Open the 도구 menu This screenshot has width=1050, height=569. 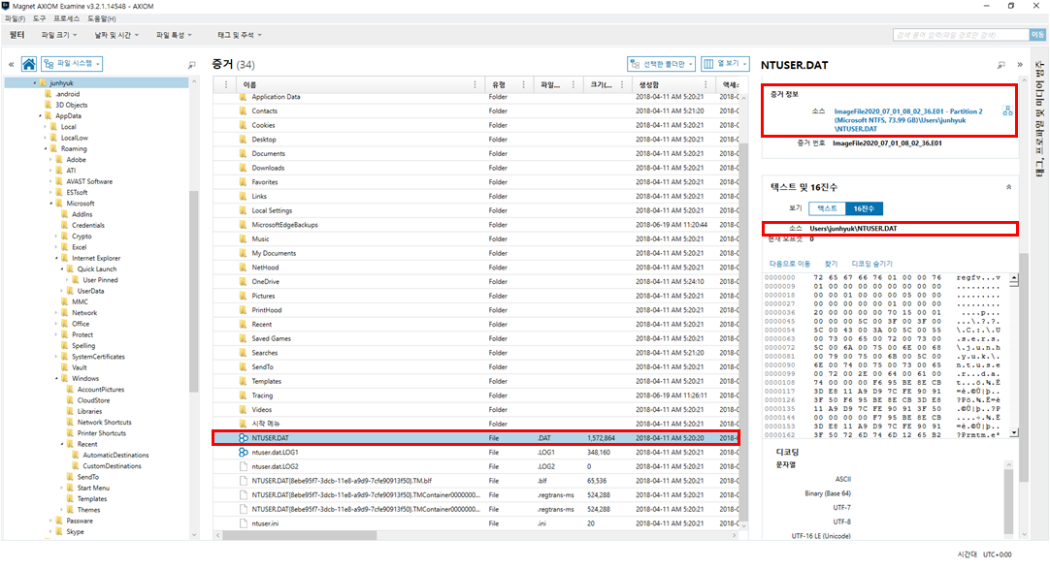point(39,18)
